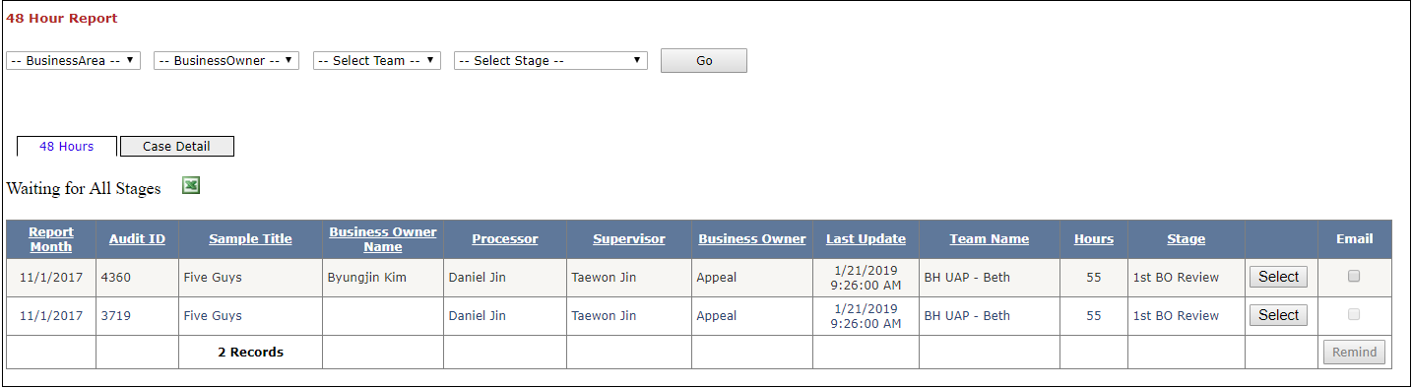The width and height of the screenshot is (1412, 388).
Task: Sort by Team Name header
Action: tap(990, 239)
